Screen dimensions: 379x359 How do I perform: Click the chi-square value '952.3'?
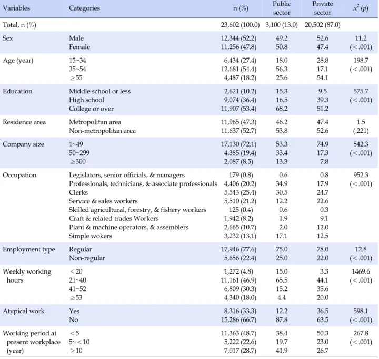[361, 175]
